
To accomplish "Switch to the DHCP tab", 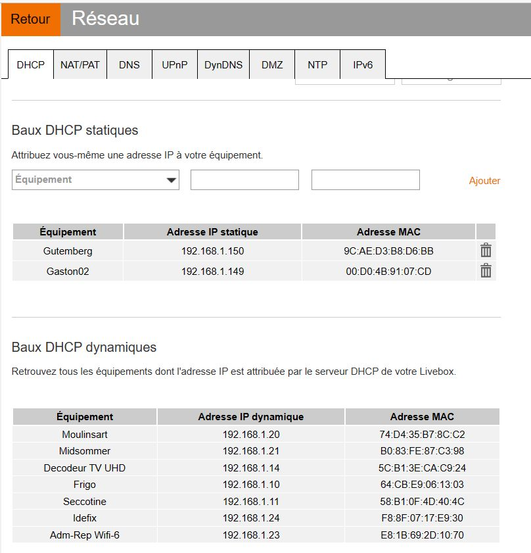I will coord(31,65).
